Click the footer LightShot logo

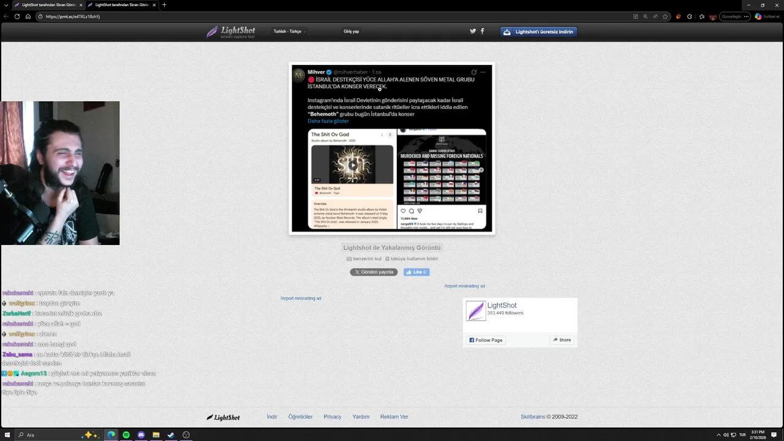point(223,417)
